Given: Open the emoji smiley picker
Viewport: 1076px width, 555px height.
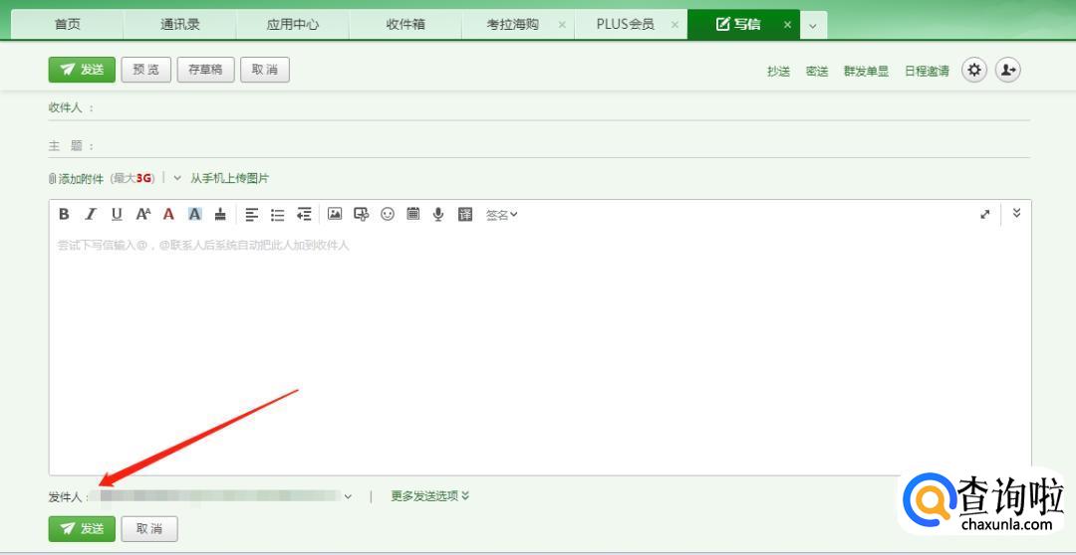Looking at the screenshot, I should (388, 214).
